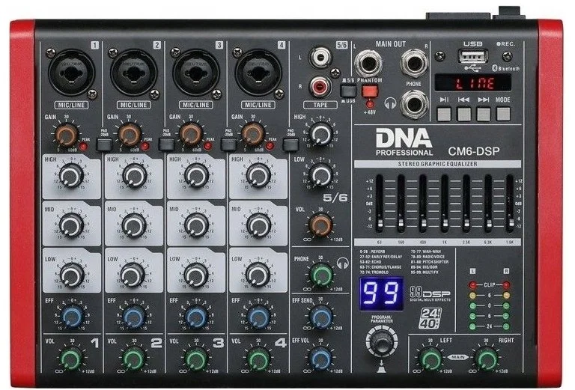Click the MAIN OUT R jack
The height and width of the screenshot is (390, 575).
coord(415,64)
